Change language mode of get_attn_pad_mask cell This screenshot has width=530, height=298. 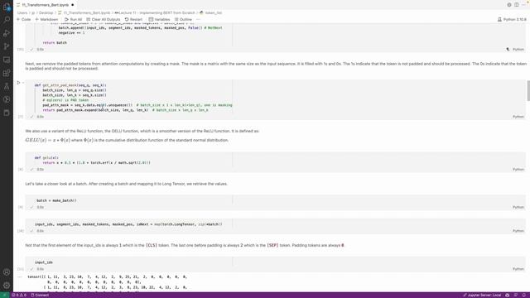pyautogui.click(x=518, y=117)
